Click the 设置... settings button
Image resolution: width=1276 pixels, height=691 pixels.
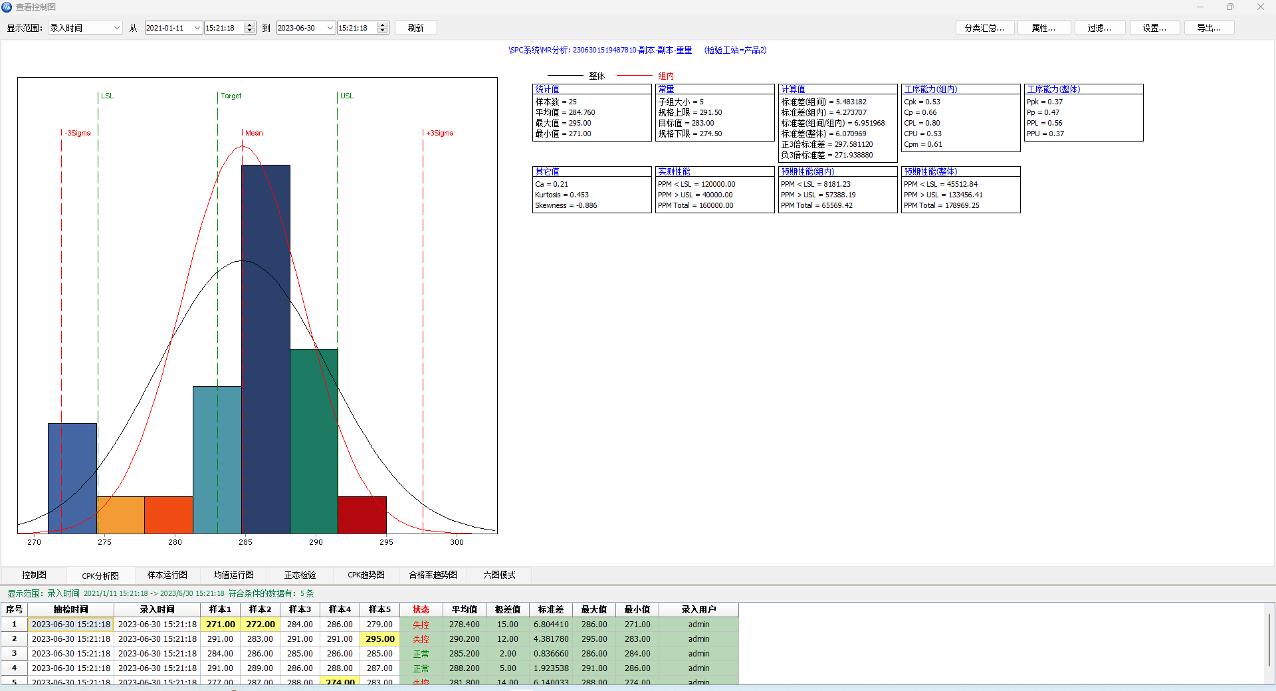[x=1154, y=28]
